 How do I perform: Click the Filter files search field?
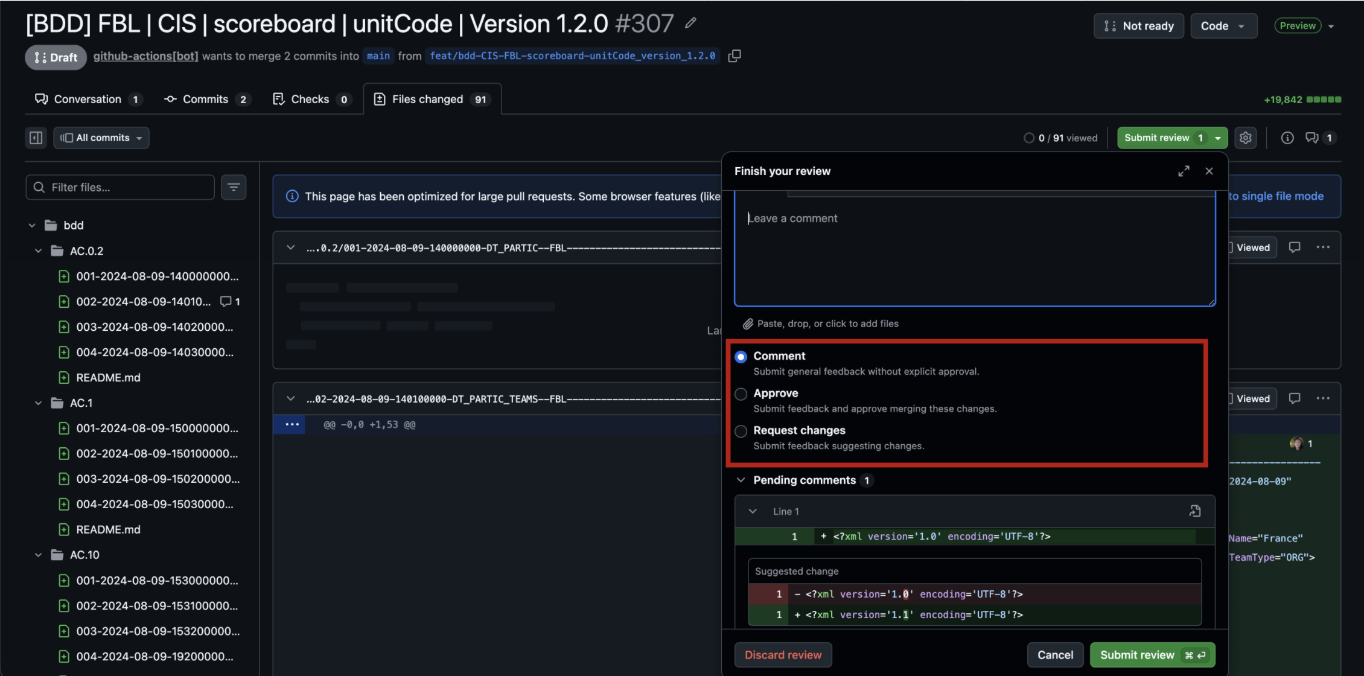point(120,187)
